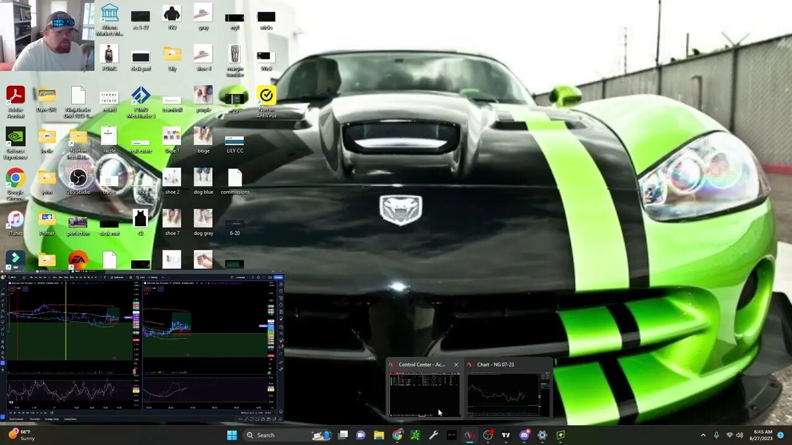Screen dimensions: 792x445
Task: Open the Wi-Fi network tray icon
Action: 729,435
